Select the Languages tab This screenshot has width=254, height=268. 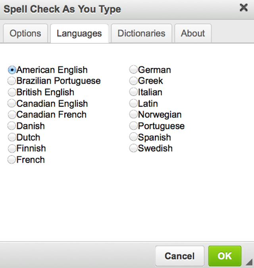click(79, 33)
